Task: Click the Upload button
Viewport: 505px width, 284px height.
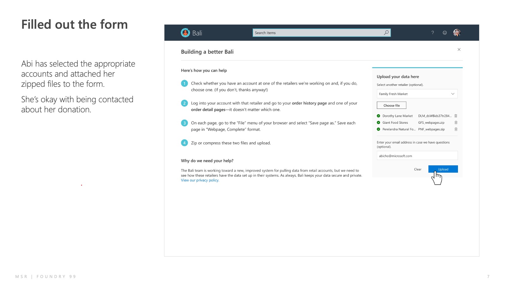Action: click(x=443, y=169)
